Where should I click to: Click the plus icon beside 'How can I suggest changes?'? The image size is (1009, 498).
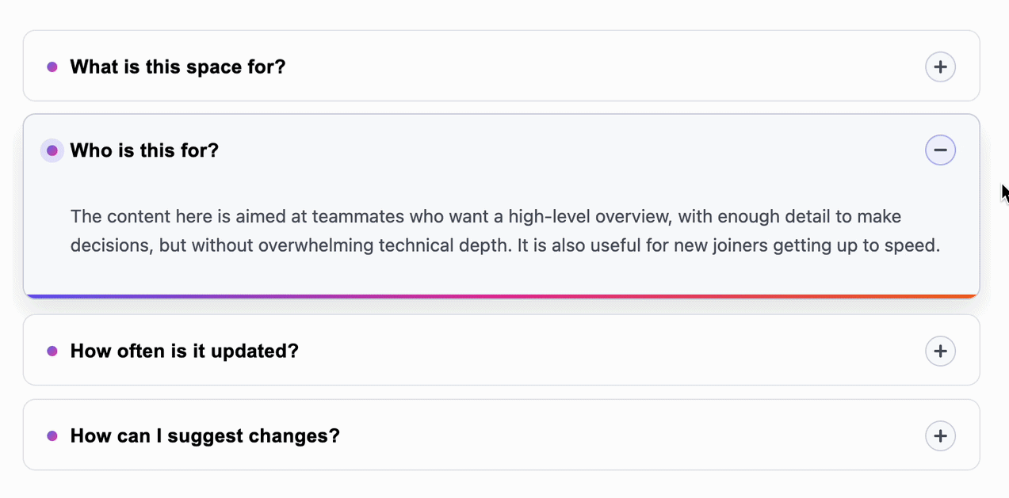coord(940,435)
